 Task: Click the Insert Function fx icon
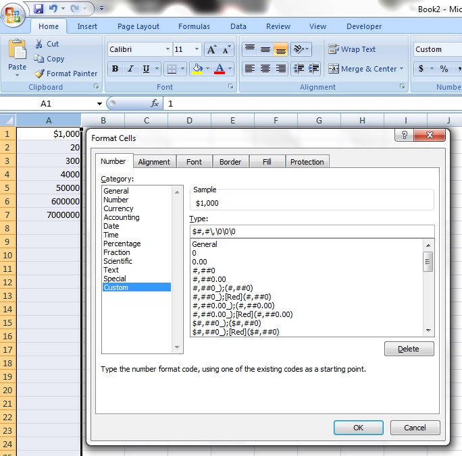pyautogui.click(x=155, y=103)
